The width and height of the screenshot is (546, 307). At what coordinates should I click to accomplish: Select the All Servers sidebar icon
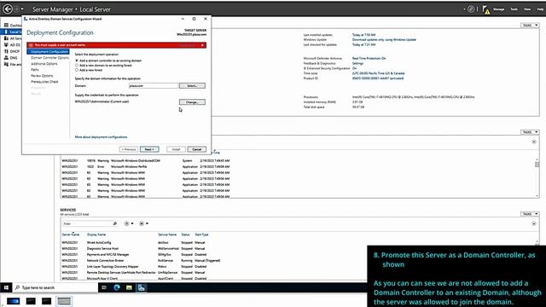tap(6, 38)
